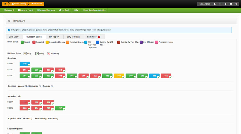Open the user profile icon
Screen dimensions: 241x134
(214, 4)
